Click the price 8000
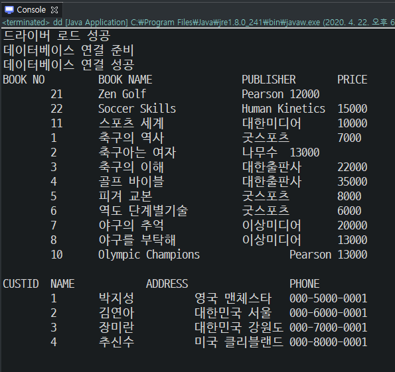This screenshot has width=395, height=372. pyautogui.click(x=349, y=196)
